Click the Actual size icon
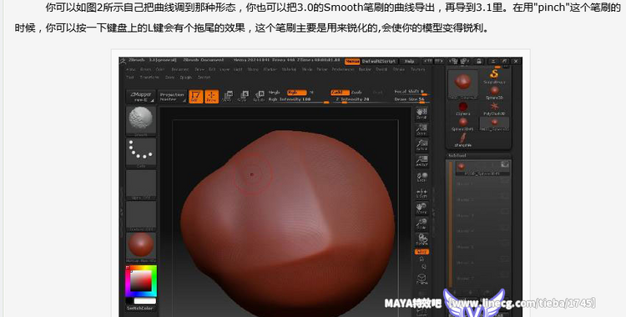 [422, 145]
